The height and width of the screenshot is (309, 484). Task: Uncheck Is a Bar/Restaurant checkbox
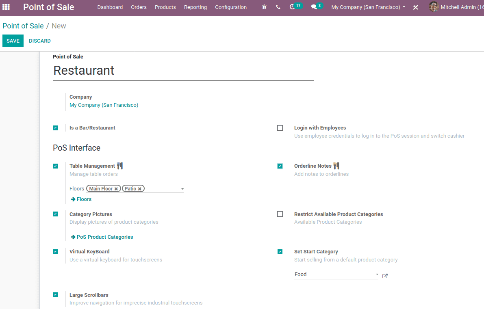click(x=55, y=127)
